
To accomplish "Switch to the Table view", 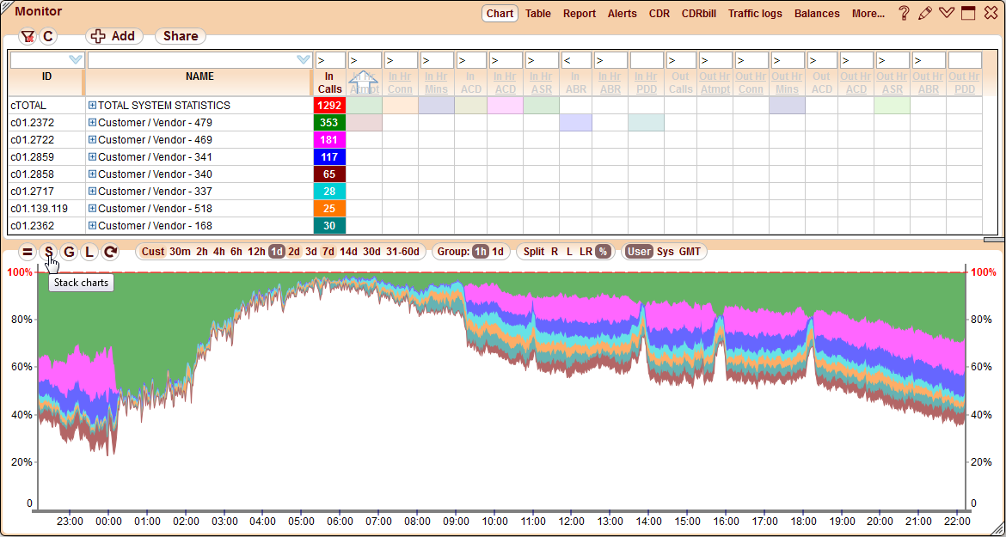I will tap(538, 14).
